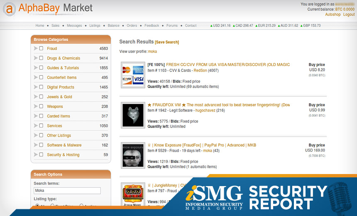Open the FRAUDFOX VM listing title
357x216 pixels.
219,105
